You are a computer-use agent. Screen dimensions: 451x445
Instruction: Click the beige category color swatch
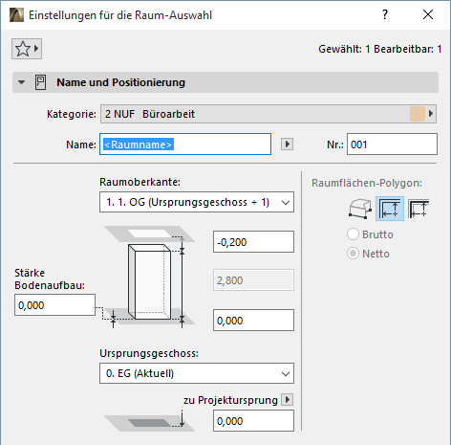[x=418, y=114]
